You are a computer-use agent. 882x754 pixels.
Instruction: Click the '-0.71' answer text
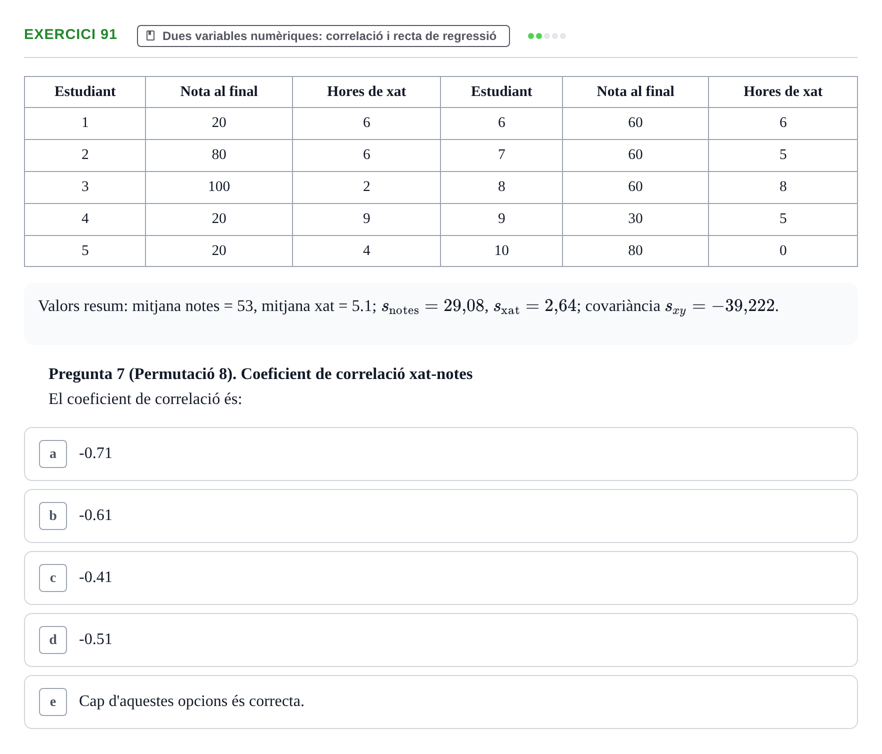coord(95,453)
